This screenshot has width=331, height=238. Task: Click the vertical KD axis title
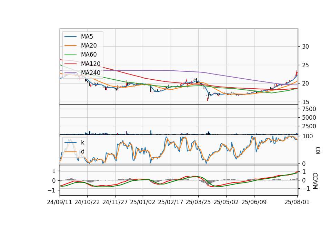tap(318, 151)
